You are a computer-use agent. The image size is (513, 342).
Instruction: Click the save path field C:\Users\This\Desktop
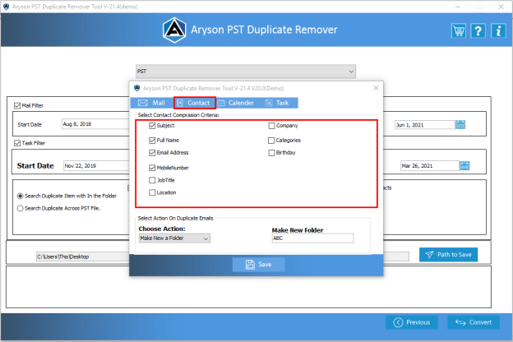(83, 256)
